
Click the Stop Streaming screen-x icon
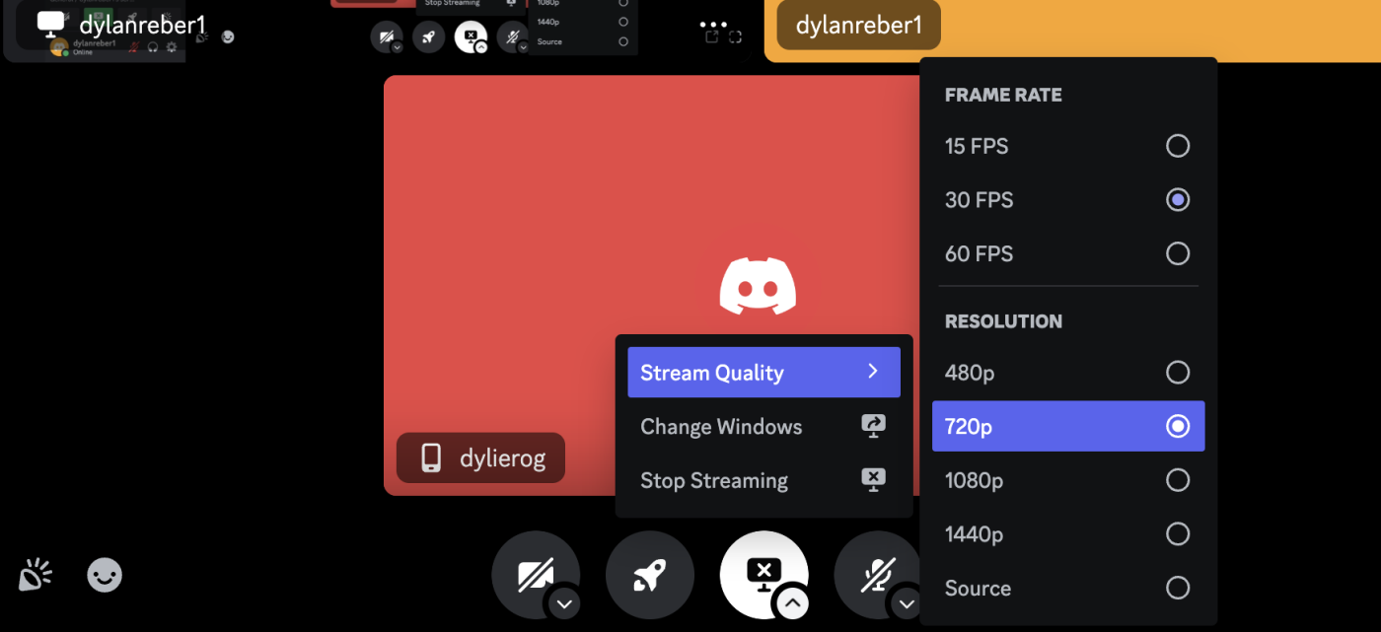coord(873,480)
